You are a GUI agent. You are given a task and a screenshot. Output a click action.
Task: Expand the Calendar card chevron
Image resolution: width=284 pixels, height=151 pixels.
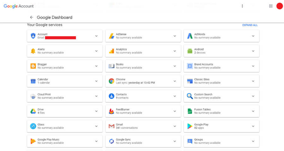point(96,81)
